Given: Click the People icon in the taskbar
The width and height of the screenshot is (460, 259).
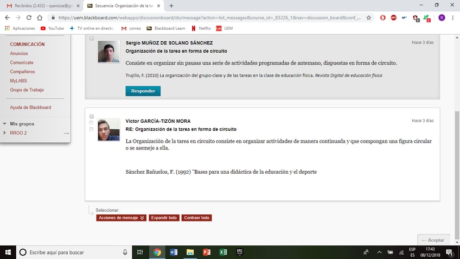Looking at the screenshot, I should [x=366, y=252].
